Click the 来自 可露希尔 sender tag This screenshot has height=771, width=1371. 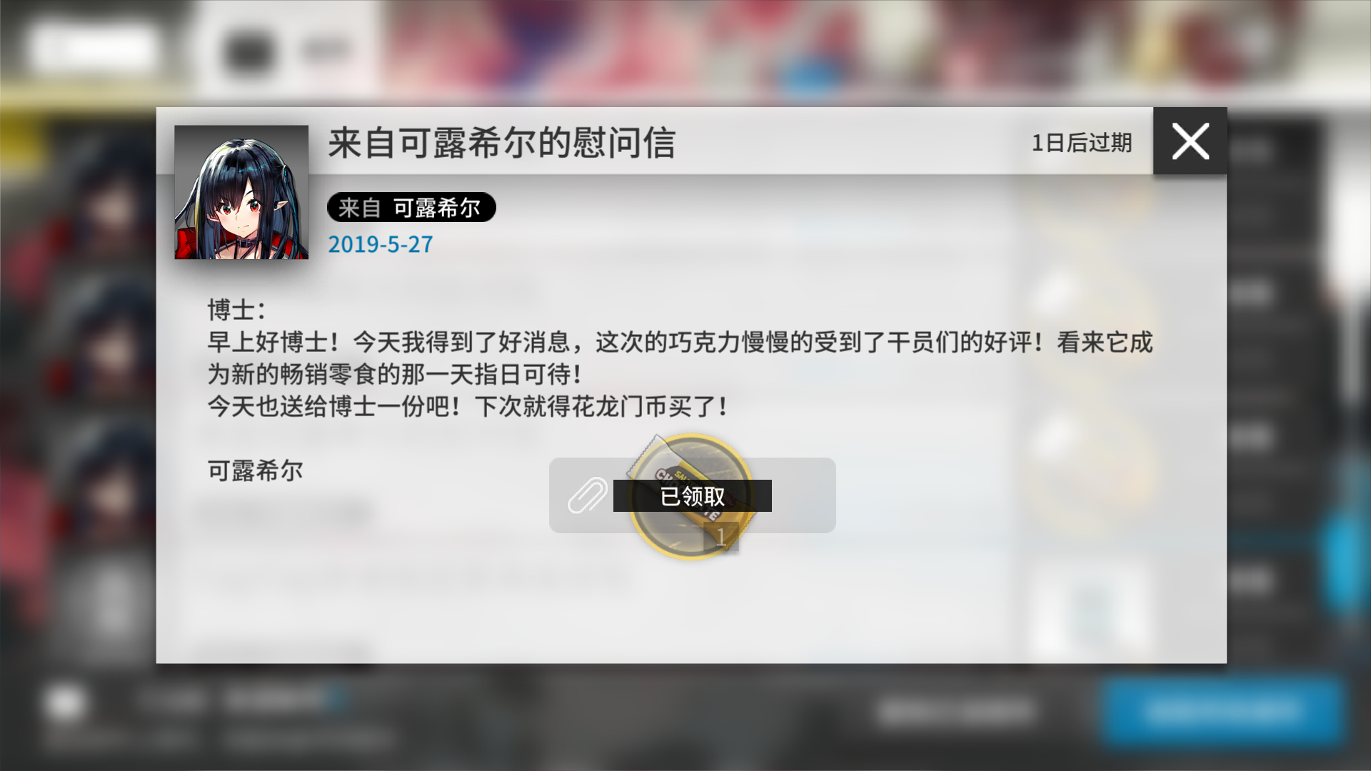tap(411, 207)
